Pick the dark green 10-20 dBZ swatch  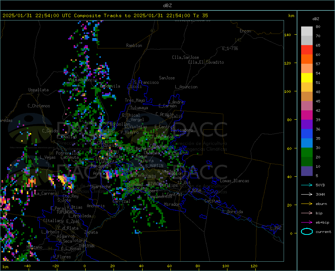(307, 162)
